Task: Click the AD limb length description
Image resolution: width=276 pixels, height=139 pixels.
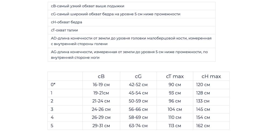Action: 132,41
